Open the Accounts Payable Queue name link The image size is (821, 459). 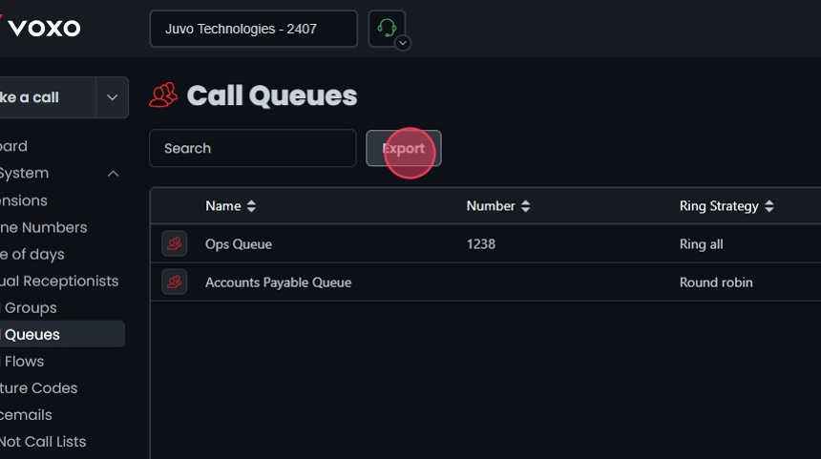pos(278,282)
